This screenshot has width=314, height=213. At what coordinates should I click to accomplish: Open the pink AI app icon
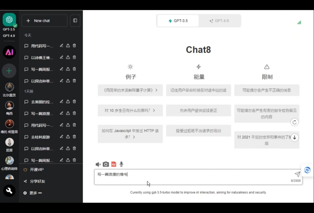(9, 52)
